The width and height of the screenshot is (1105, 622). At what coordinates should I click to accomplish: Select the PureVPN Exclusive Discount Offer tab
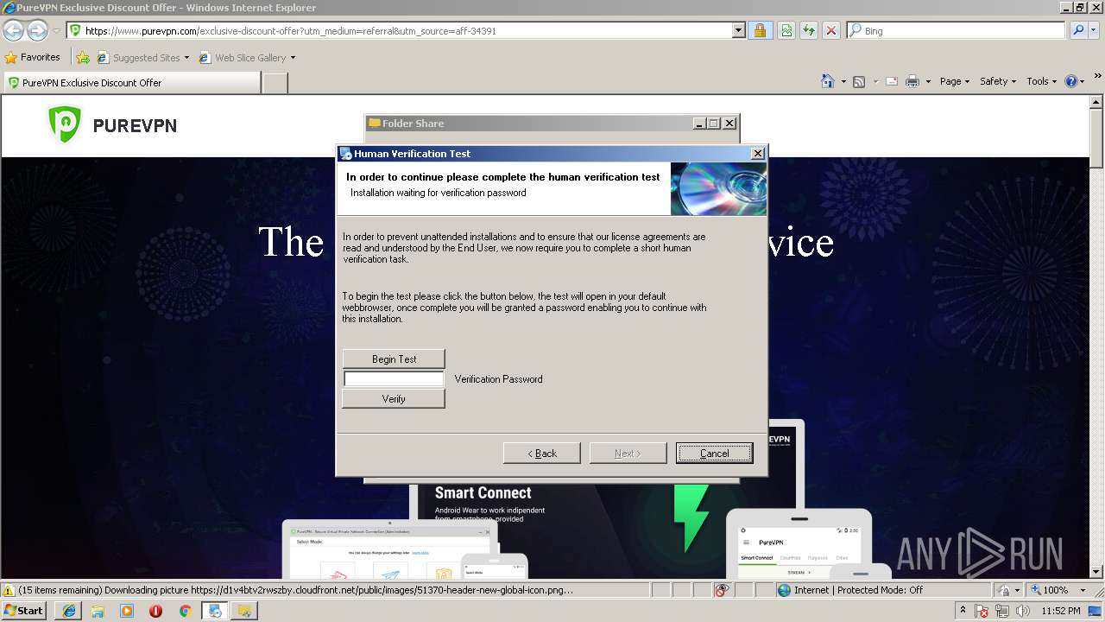coord(131,83)
